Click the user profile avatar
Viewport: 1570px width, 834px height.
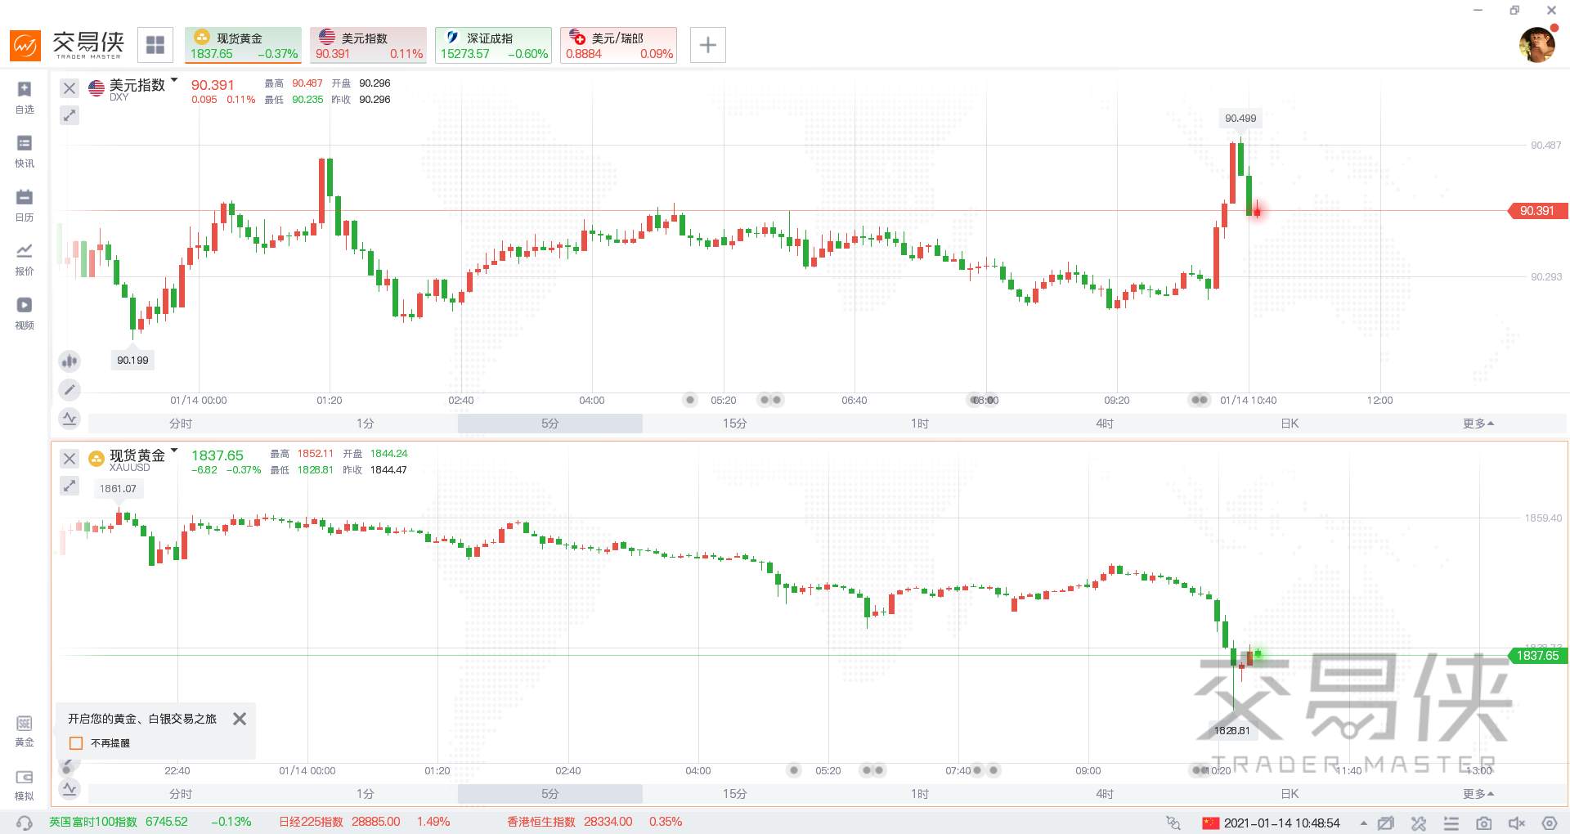coord(1536,45)
